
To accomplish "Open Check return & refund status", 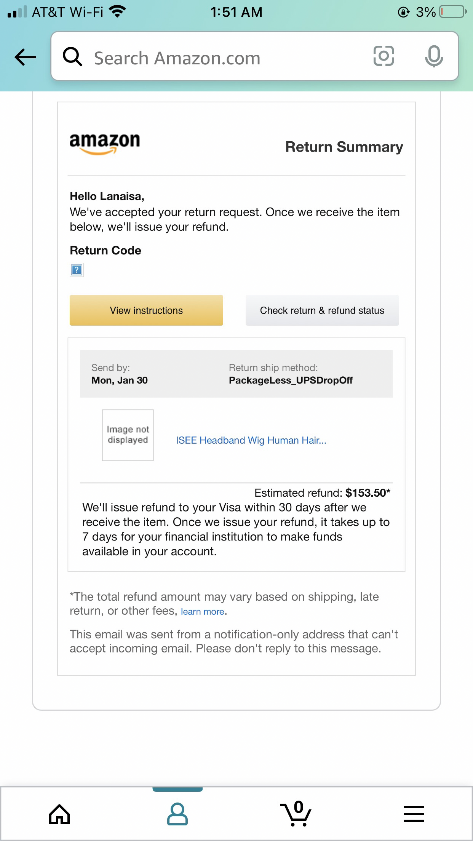I will pyautogui.click(x=322, y=310).
